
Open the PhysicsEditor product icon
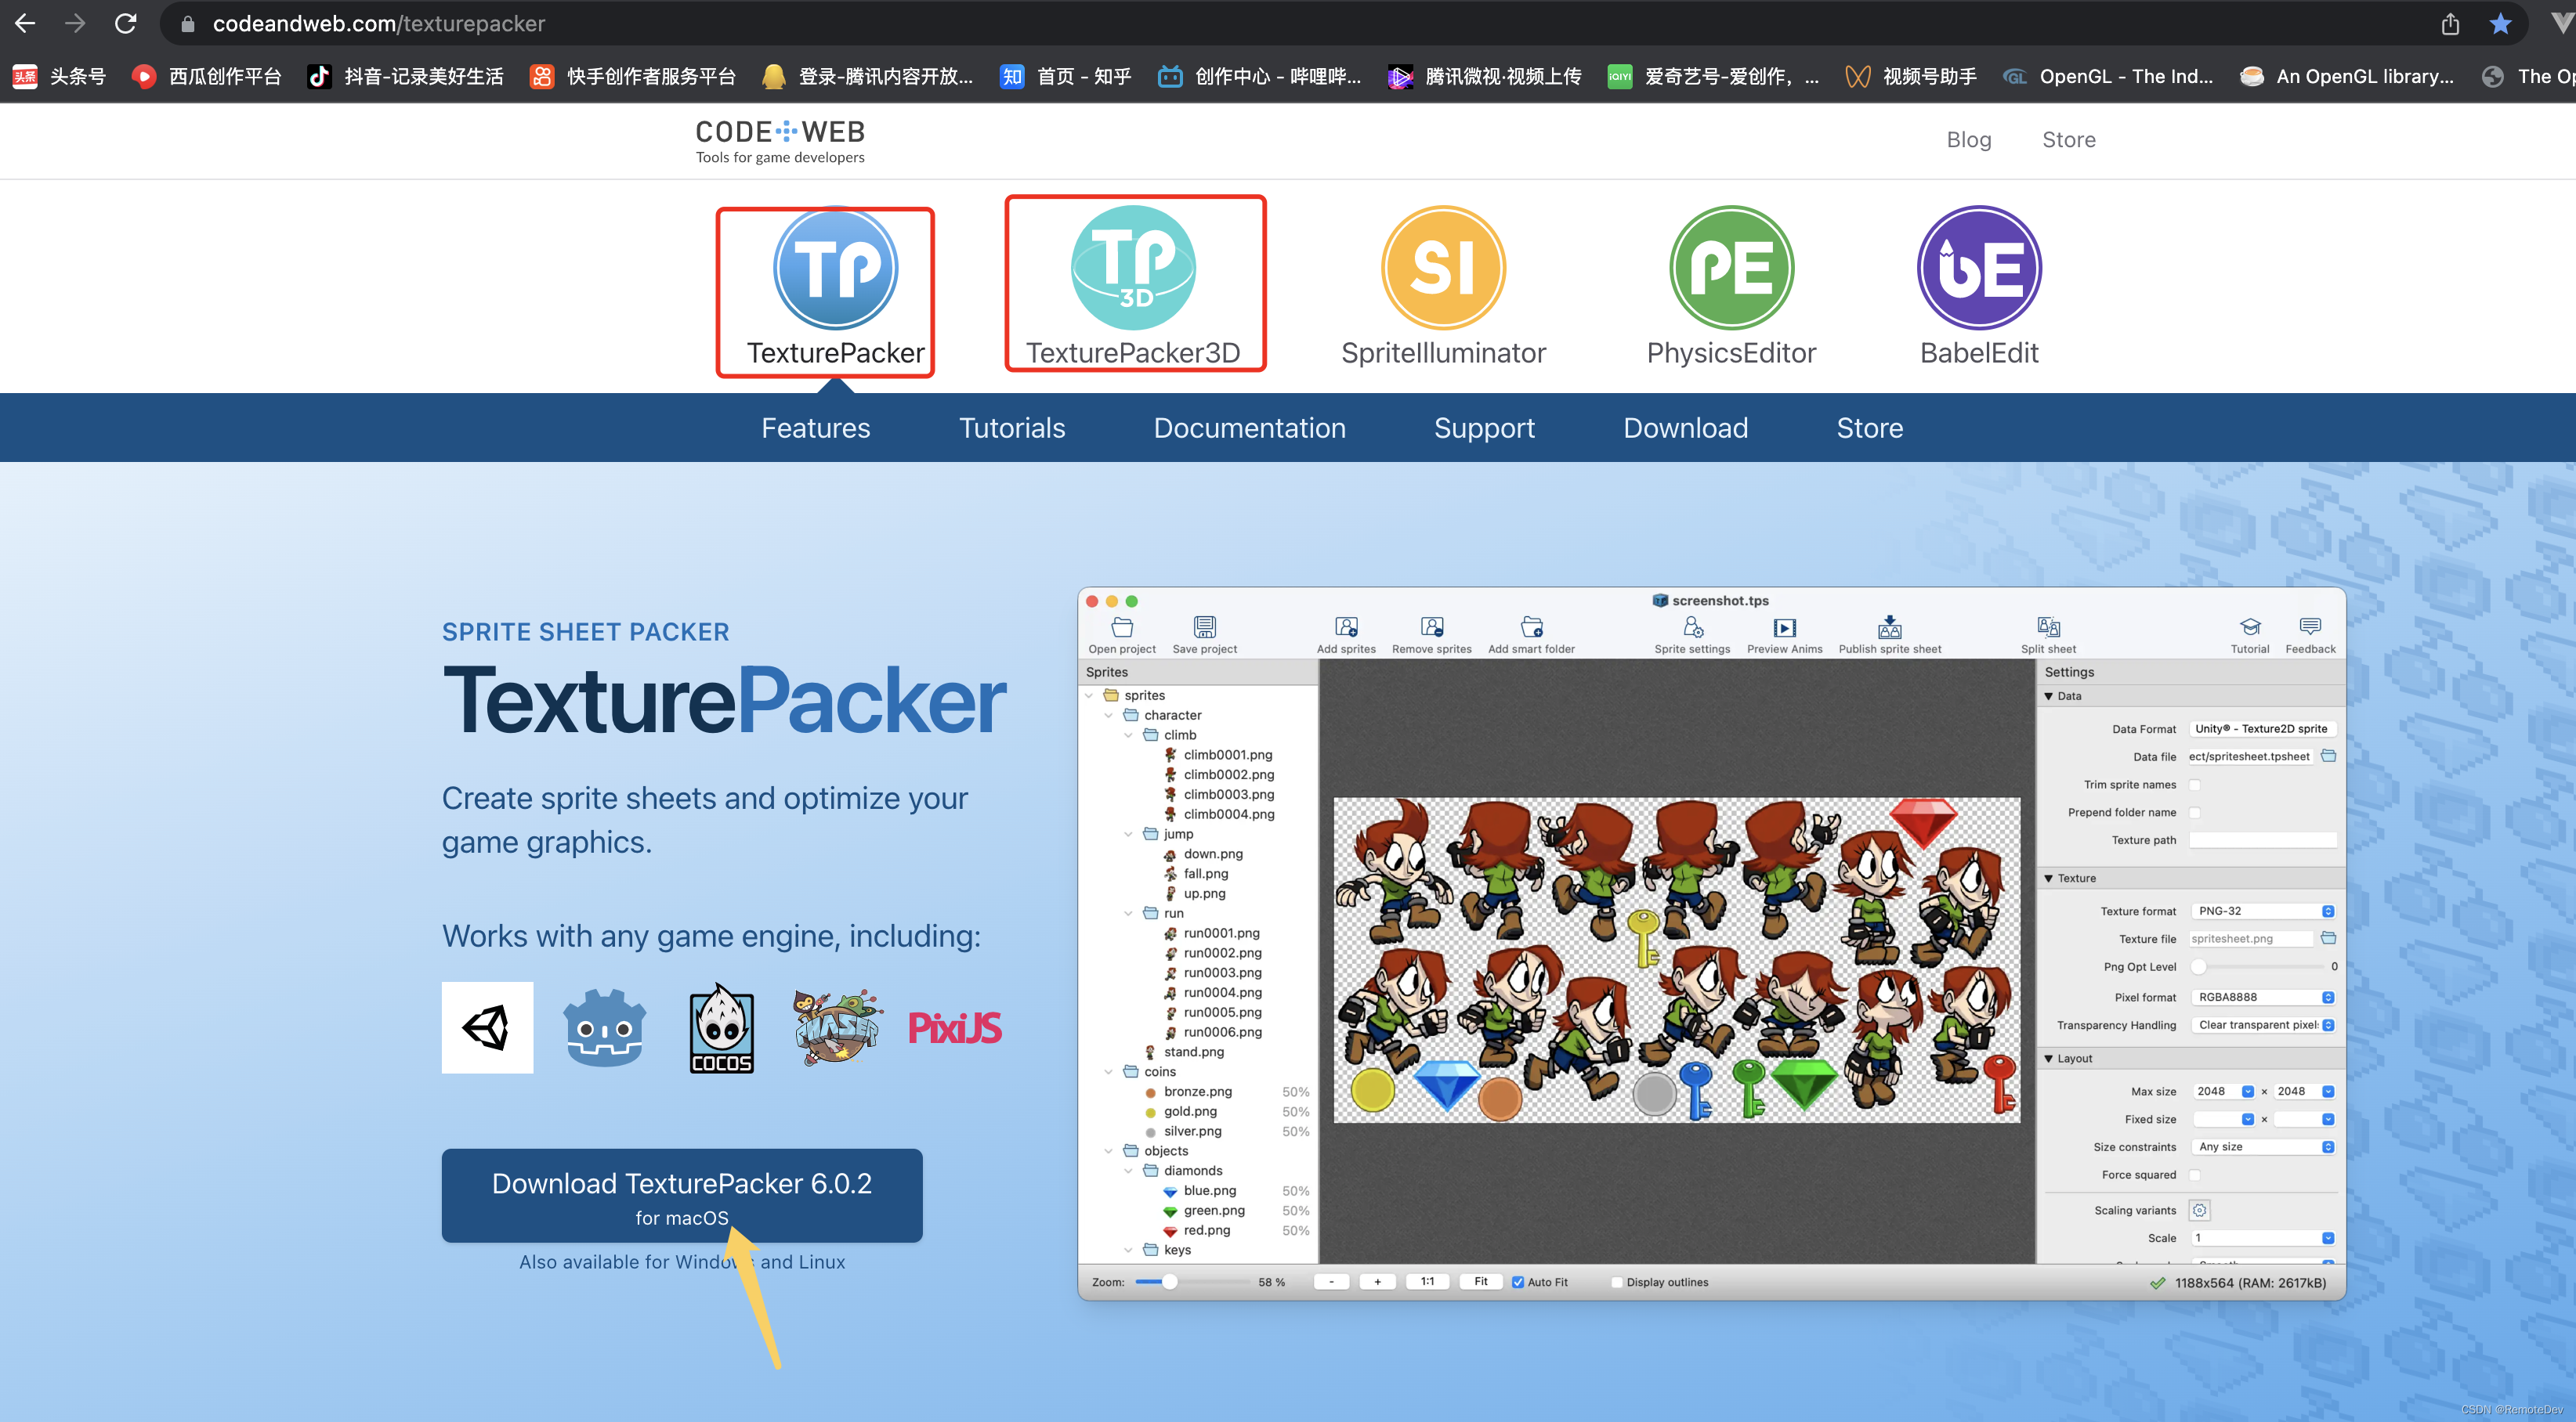coord(1731,268)
